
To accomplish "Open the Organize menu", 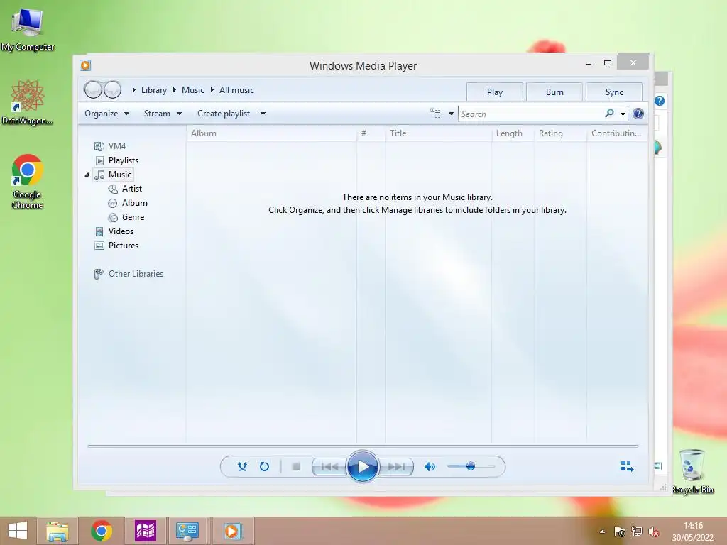I will (x=106, y=114).
